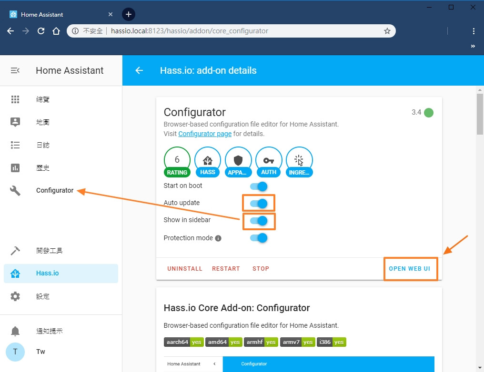Click the site info not-secure icon
484x372 pixels.
point(75,31)
